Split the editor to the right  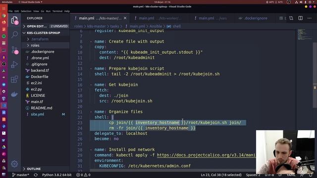(x=301, y=18)
